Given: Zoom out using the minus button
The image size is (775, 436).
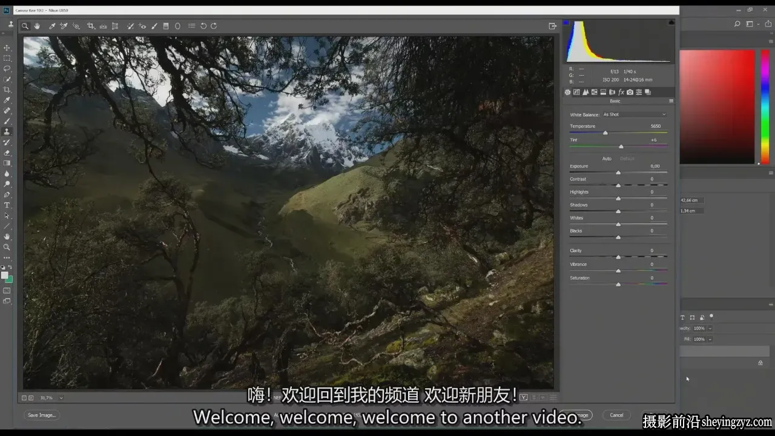Looking at the screenshot, I should [x=24, y=398].
